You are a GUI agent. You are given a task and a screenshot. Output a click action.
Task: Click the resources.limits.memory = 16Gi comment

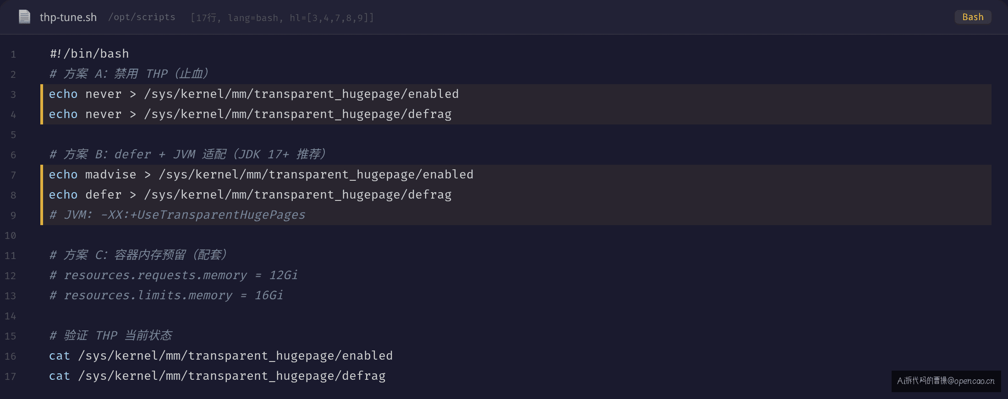point(166,295)
